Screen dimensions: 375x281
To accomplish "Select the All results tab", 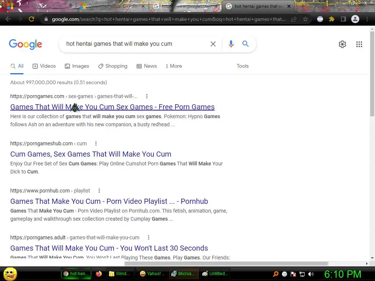I will (x=17, y=66).
